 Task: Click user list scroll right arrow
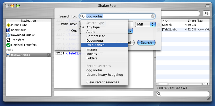click(x=208, y=84)
